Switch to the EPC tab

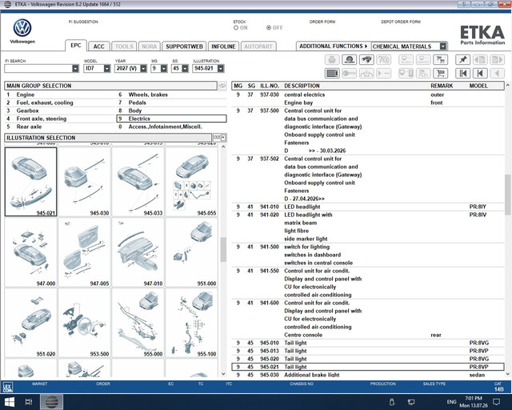coord(76,46)
